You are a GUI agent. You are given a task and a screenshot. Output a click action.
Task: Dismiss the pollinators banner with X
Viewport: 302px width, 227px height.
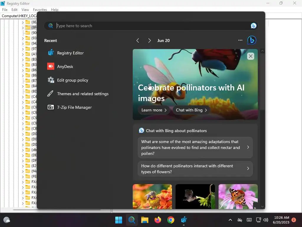(x=250, y=56)
